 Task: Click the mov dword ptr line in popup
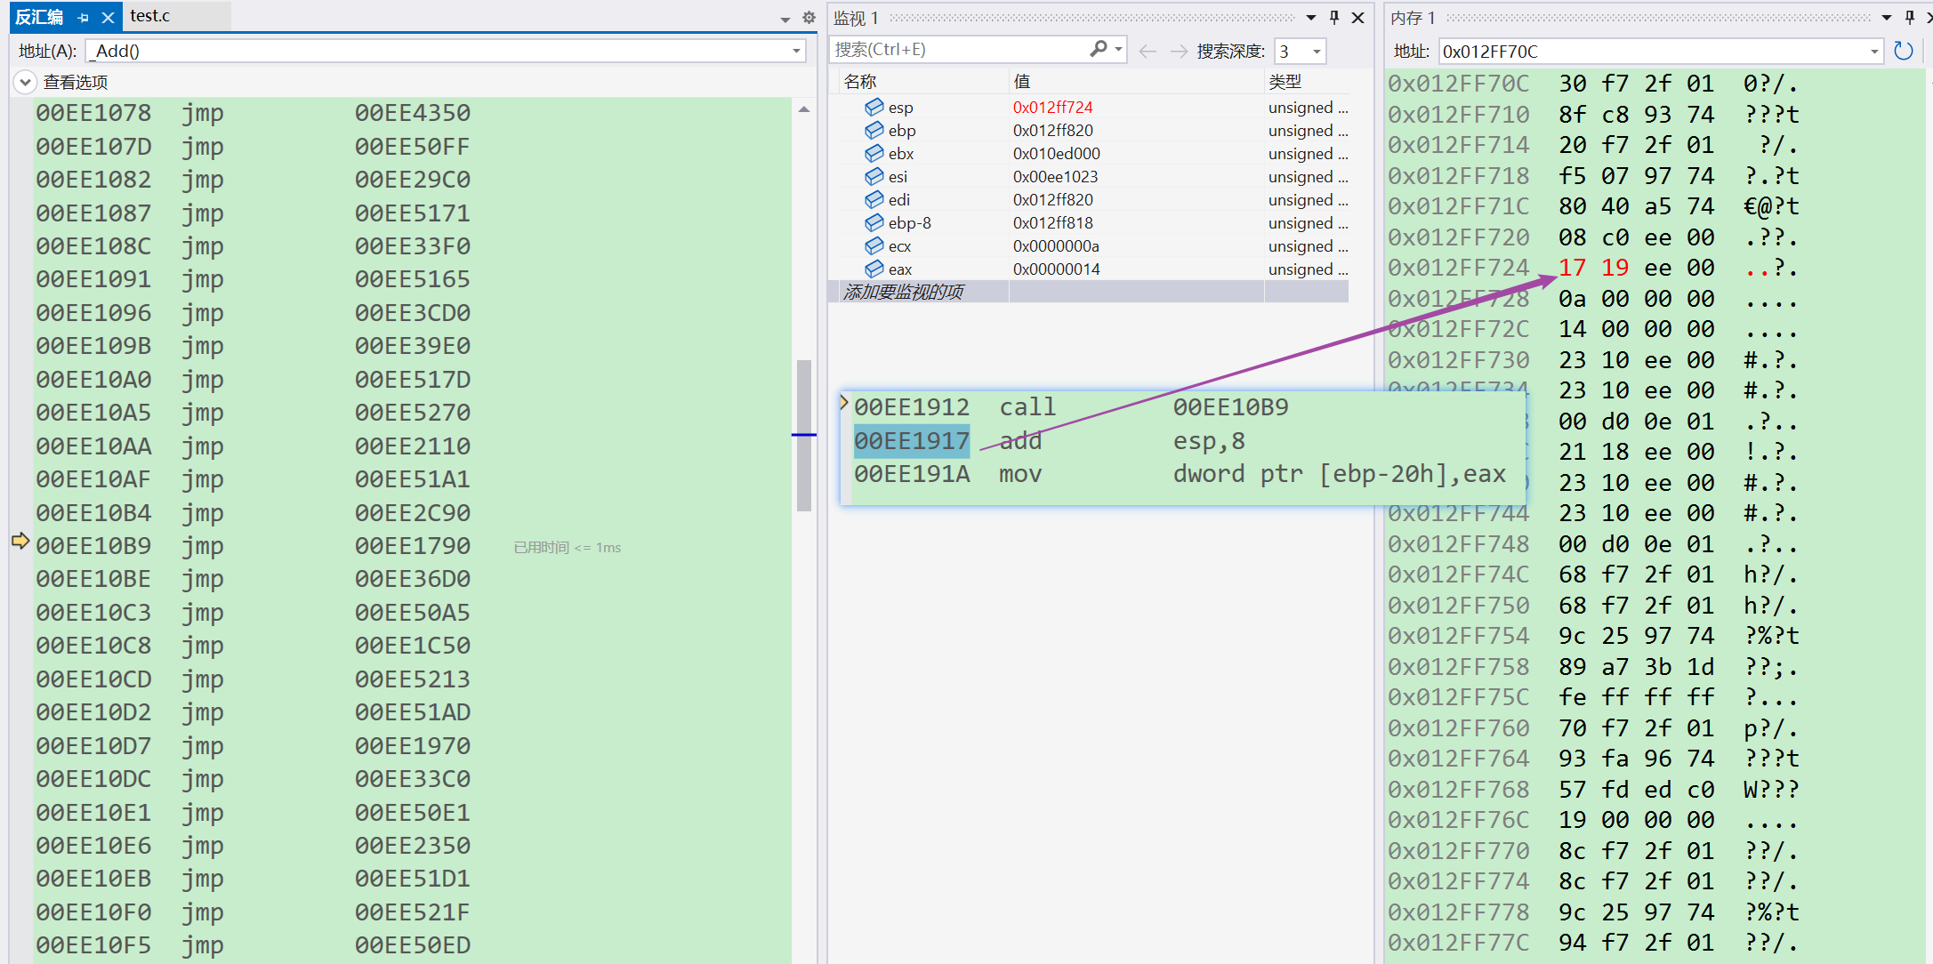tap(1180, 474)
